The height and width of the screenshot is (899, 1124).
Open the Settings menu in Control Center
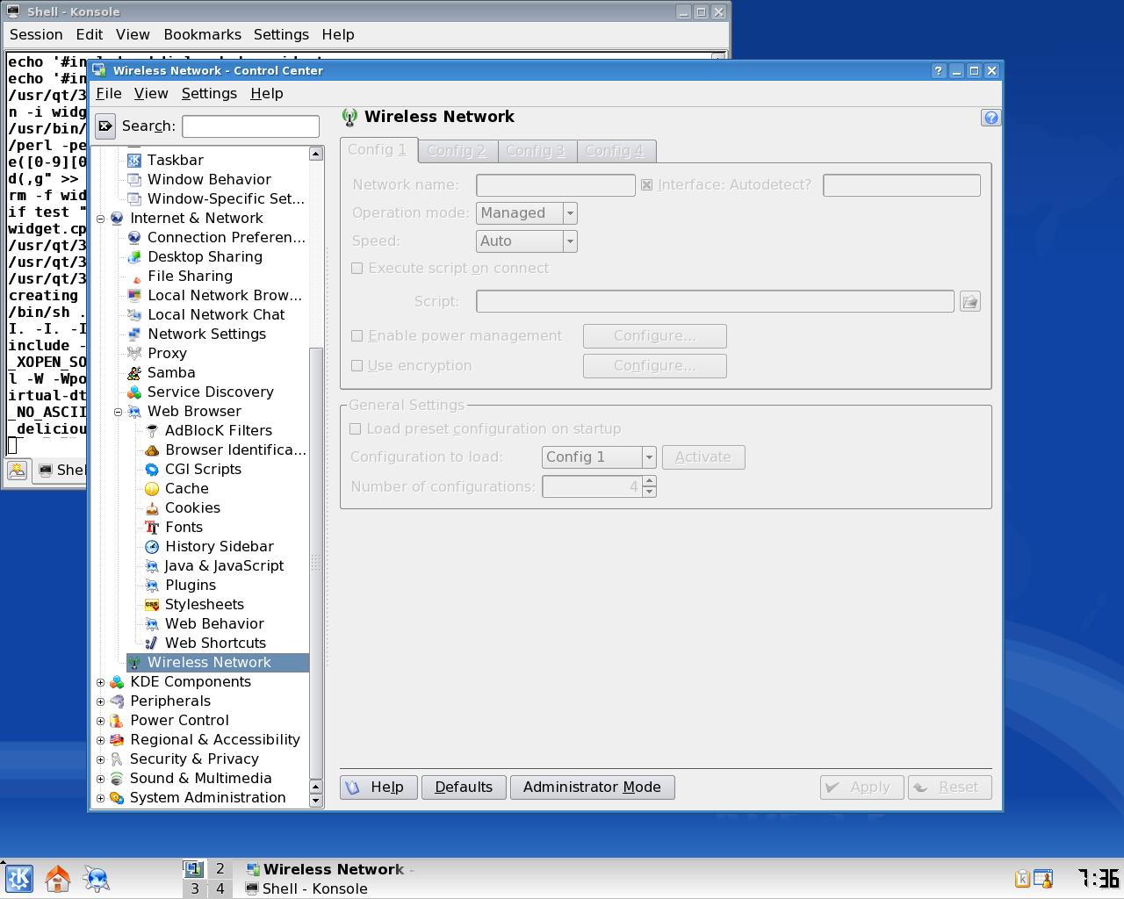click(x=209, y=93)
